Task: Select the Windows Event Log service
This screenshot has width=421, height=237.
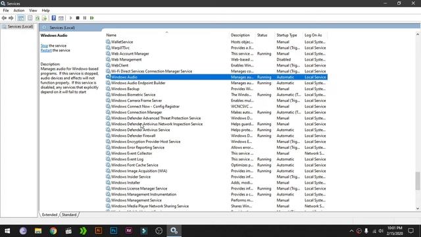Action: point(216,159)
